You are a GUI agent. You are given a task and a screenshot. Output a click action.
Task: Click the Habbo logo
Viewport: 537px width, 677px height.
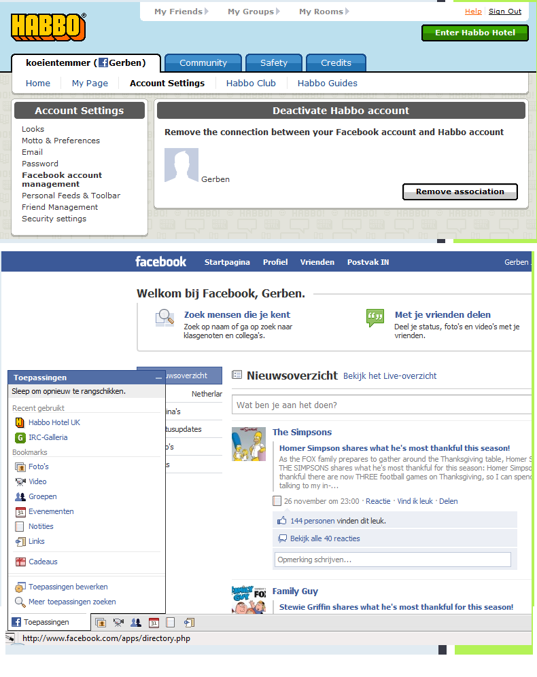pyautogui.click(x=48, y=26)
